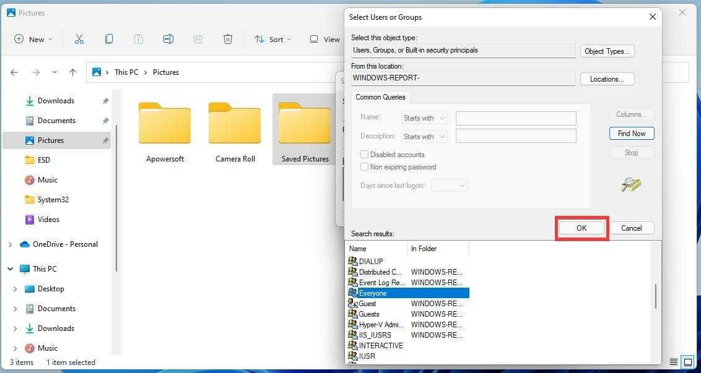The image size is (701, 373).
Task: Click the Find Now button
Action: pos(631,134)
